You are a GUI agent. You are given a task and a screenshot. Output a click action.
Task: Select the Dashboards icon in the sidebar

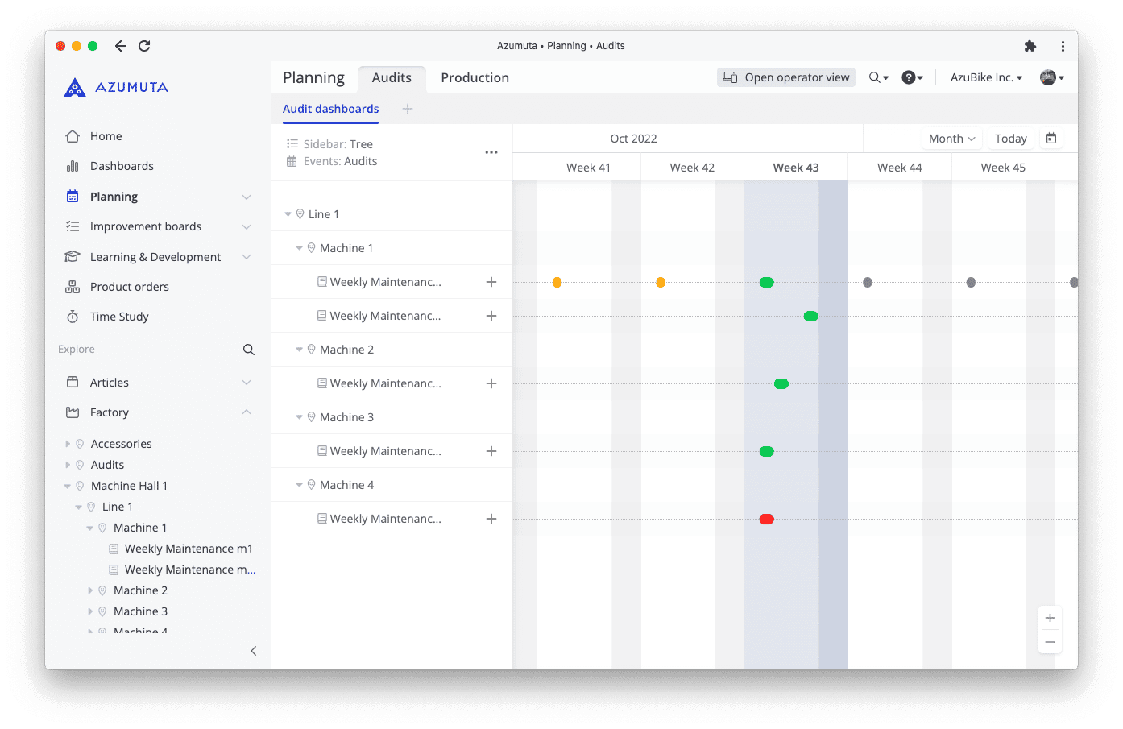point(73,166)
